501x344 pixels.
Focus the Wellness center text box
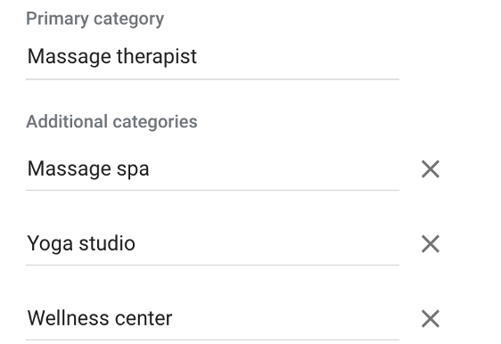pyautogui.click(x=212, y=318)
